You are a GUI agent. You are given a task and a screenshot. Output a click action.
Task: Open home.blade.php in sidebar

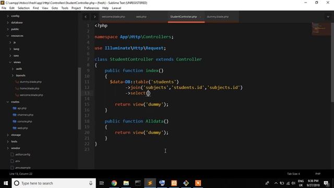(x=29, y=88)
